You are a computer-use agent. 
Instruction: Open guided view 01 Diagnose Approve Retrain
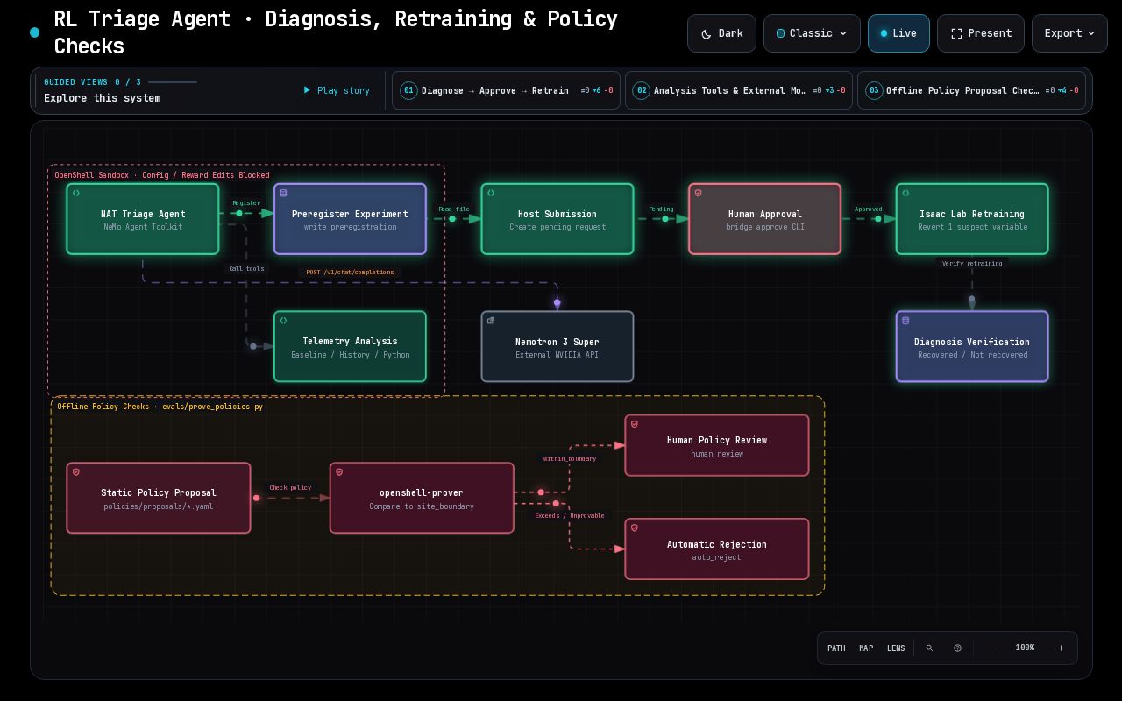(x=506, y=90)
